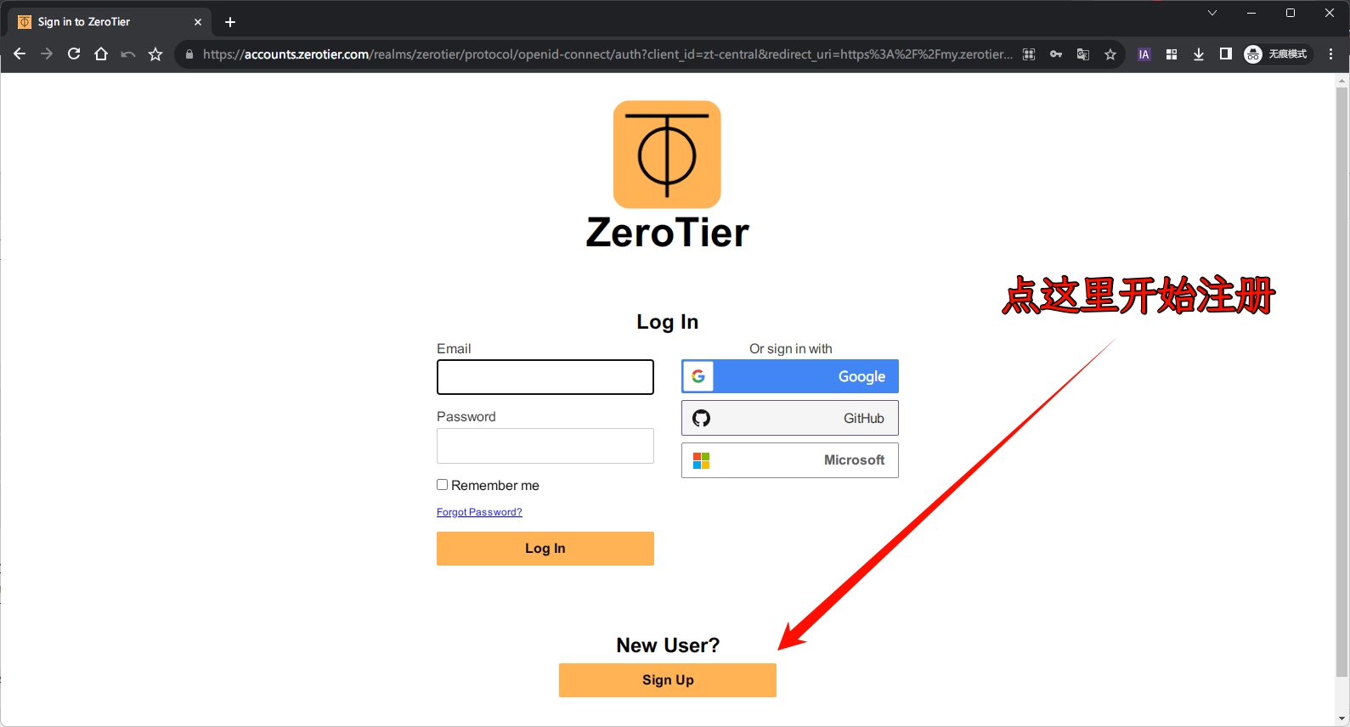Open tab search chevron in title bar
The width and height of the screenshot is (1350, 727).
pos(1212,13)
